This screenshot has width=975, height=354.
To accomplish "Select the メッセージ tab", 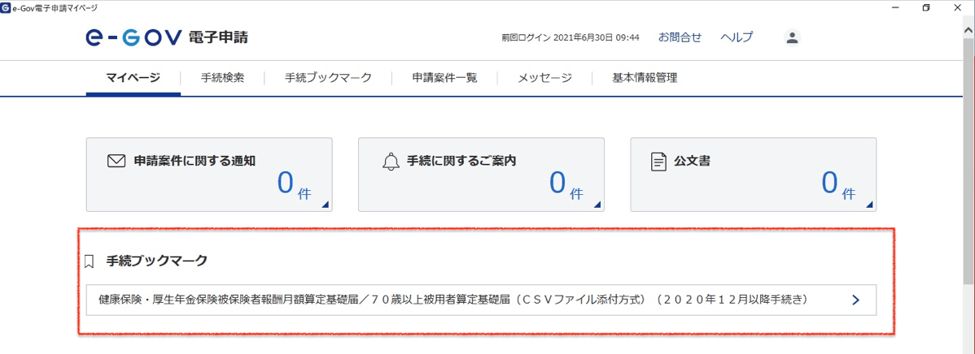I will click(544, 78).
